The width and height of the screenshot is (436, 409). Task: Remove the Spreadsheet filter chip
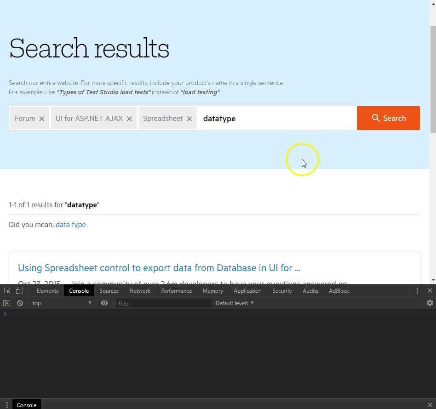(189, 119)
